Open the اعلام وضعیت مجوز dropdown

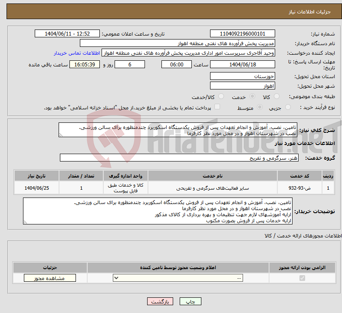178,278
